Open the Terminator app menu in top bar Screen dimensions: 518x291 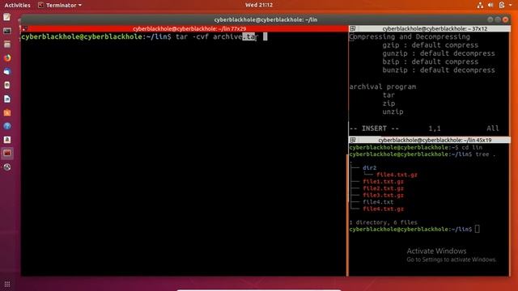click(60, 5)
